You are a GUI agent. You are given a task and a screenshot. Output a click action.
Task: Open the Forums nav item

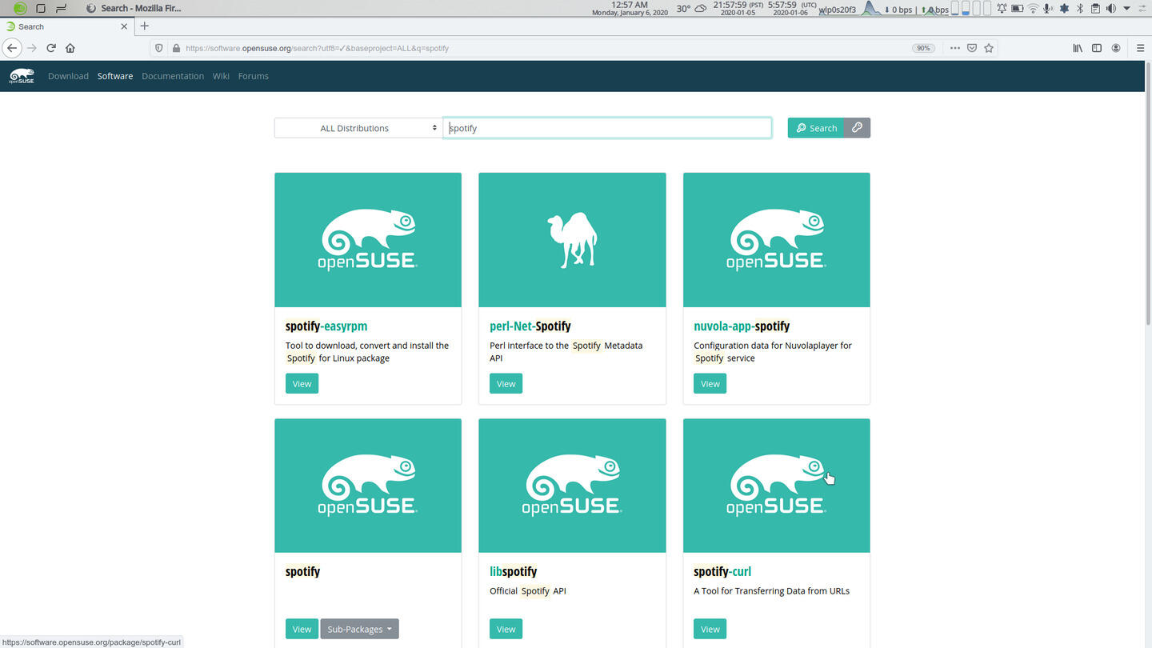(x=254, y=76)
